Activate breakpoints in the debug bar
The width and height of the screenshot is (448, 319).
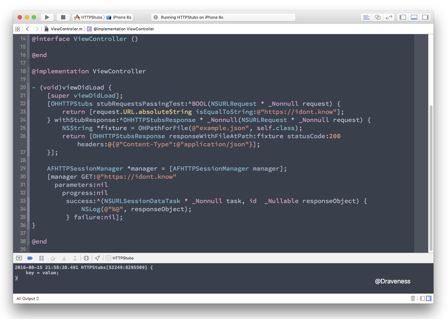point(30,258)
